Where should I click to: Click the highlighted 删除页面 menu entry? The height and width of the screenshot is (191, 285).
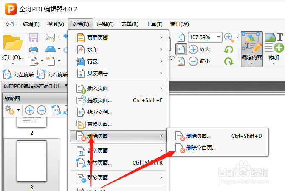(x=118, y=136)
